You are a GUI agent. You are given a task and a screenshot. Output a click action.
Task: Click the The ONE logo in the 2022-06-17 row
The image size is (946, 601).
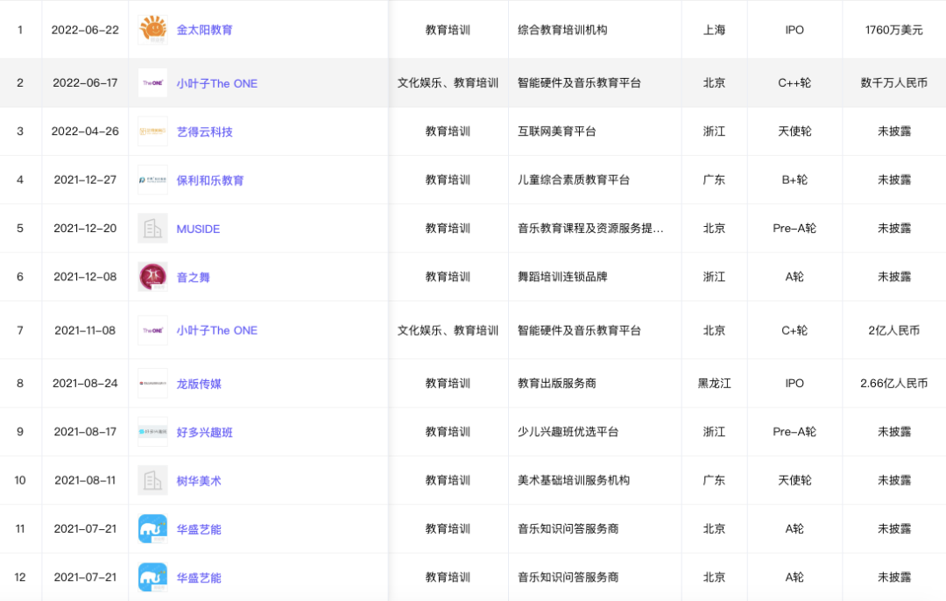coord(152,82)
